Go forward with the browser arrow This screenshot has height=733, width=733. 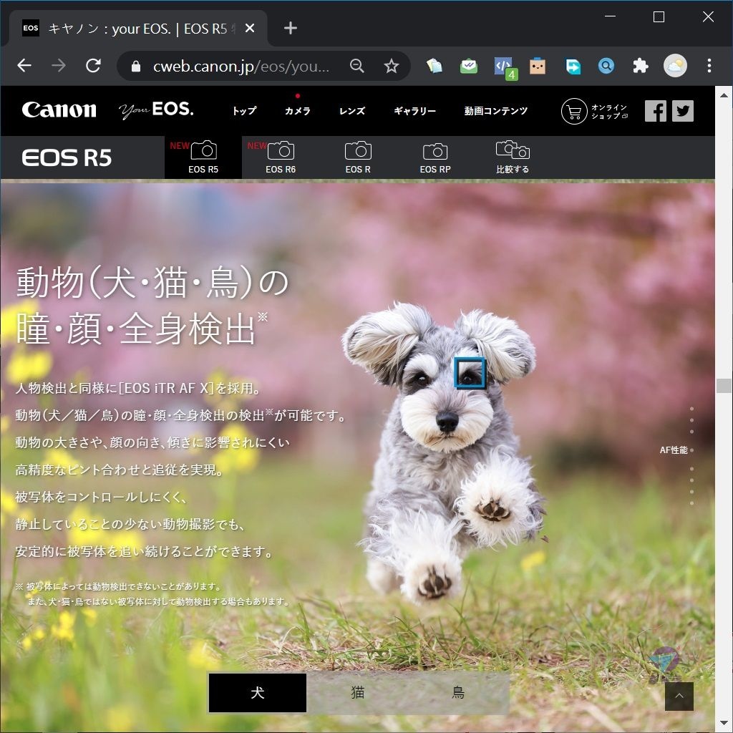coord(59,65)
